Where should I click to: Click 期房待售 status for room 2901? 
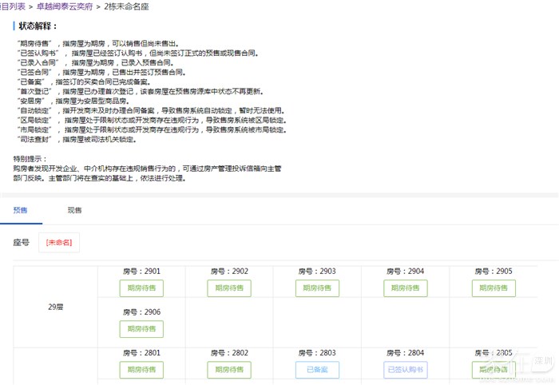[141, 288]
